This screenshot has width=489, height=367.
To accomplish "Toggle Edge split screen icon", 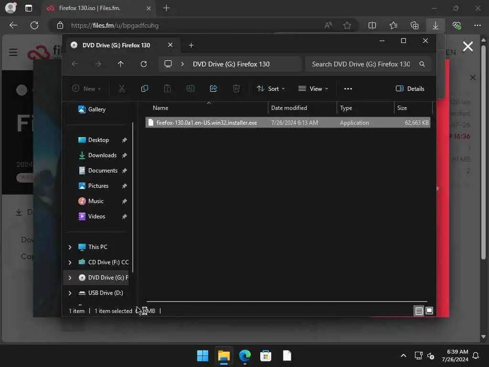I will point(372,25).
